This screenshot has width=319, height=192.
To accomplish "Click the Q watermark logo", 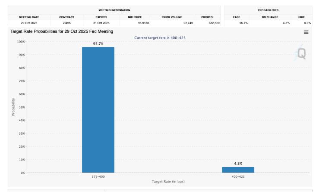I will [301, 54].
